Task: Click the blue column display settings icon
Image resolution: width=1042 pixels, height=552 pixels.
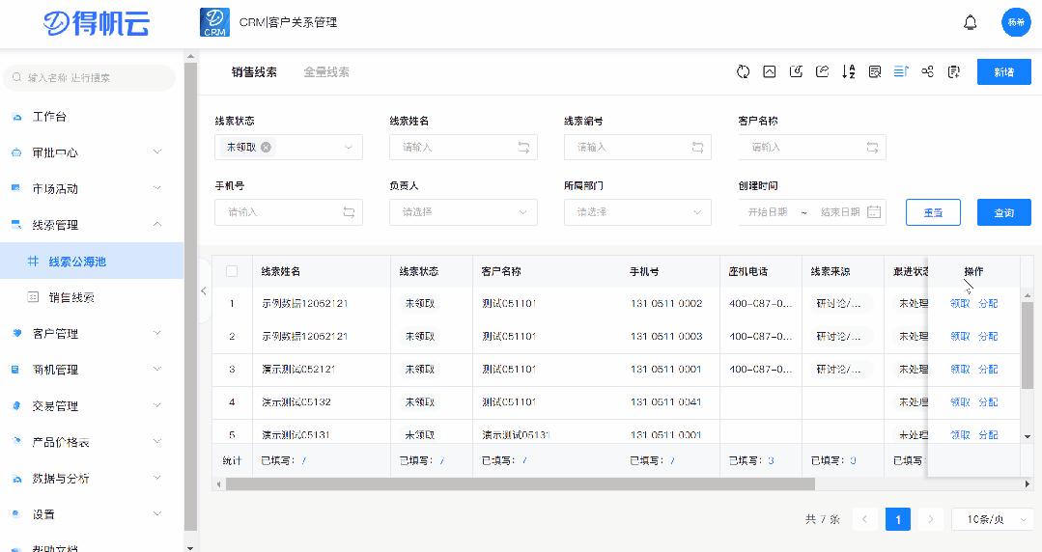Action: click(x=901, y=71)
